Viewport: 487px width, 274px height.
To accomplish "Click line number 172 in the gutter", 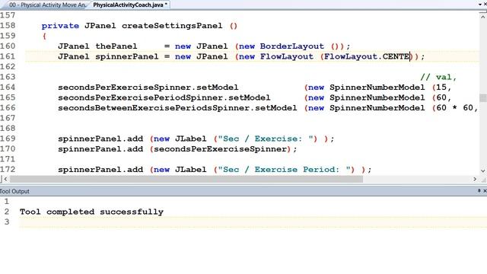I will point(8,169).
